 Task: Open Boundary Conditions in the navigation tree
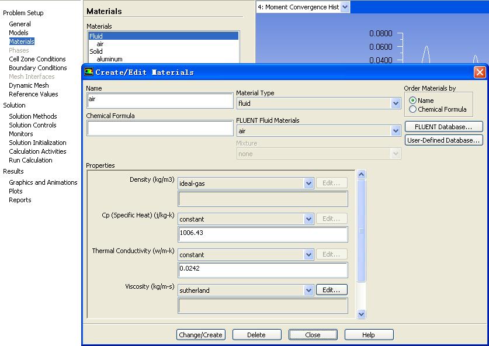[37, 68]
